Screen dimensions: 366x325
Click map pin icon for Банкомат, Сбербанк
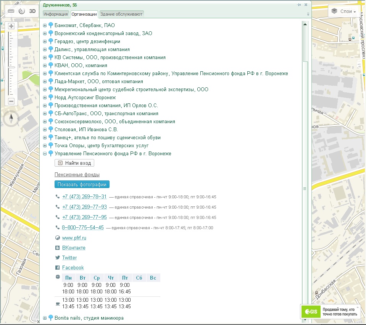point(51,26)
